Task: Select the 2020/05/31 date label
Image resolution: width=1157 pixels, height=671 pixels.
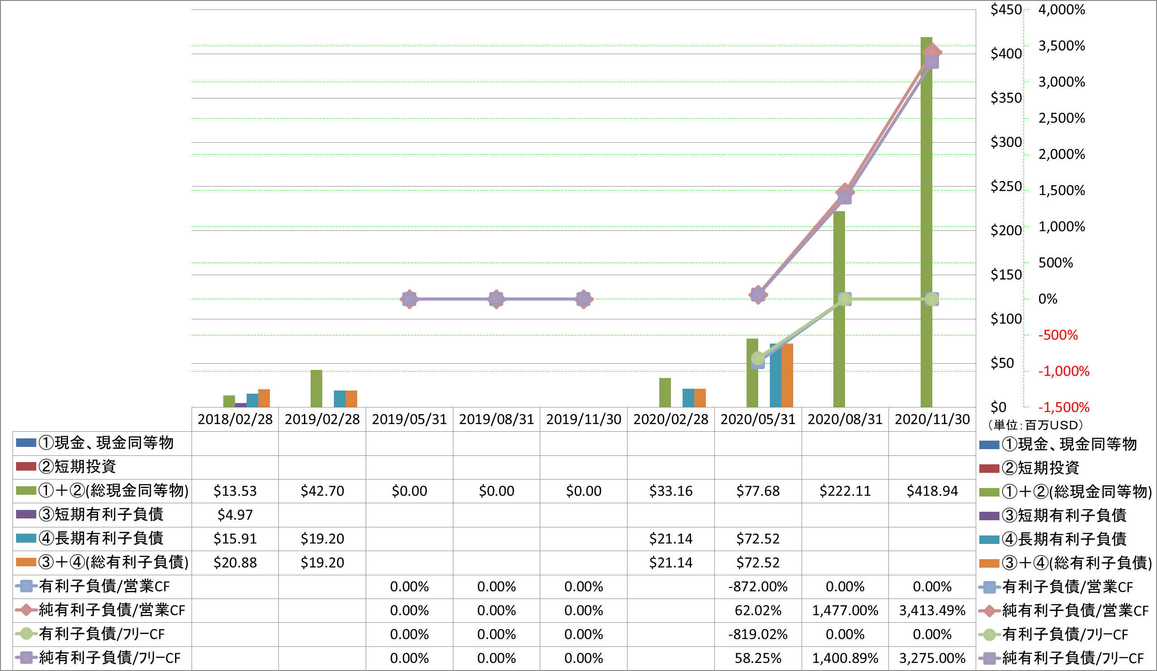Action: [x=758, y=419]
